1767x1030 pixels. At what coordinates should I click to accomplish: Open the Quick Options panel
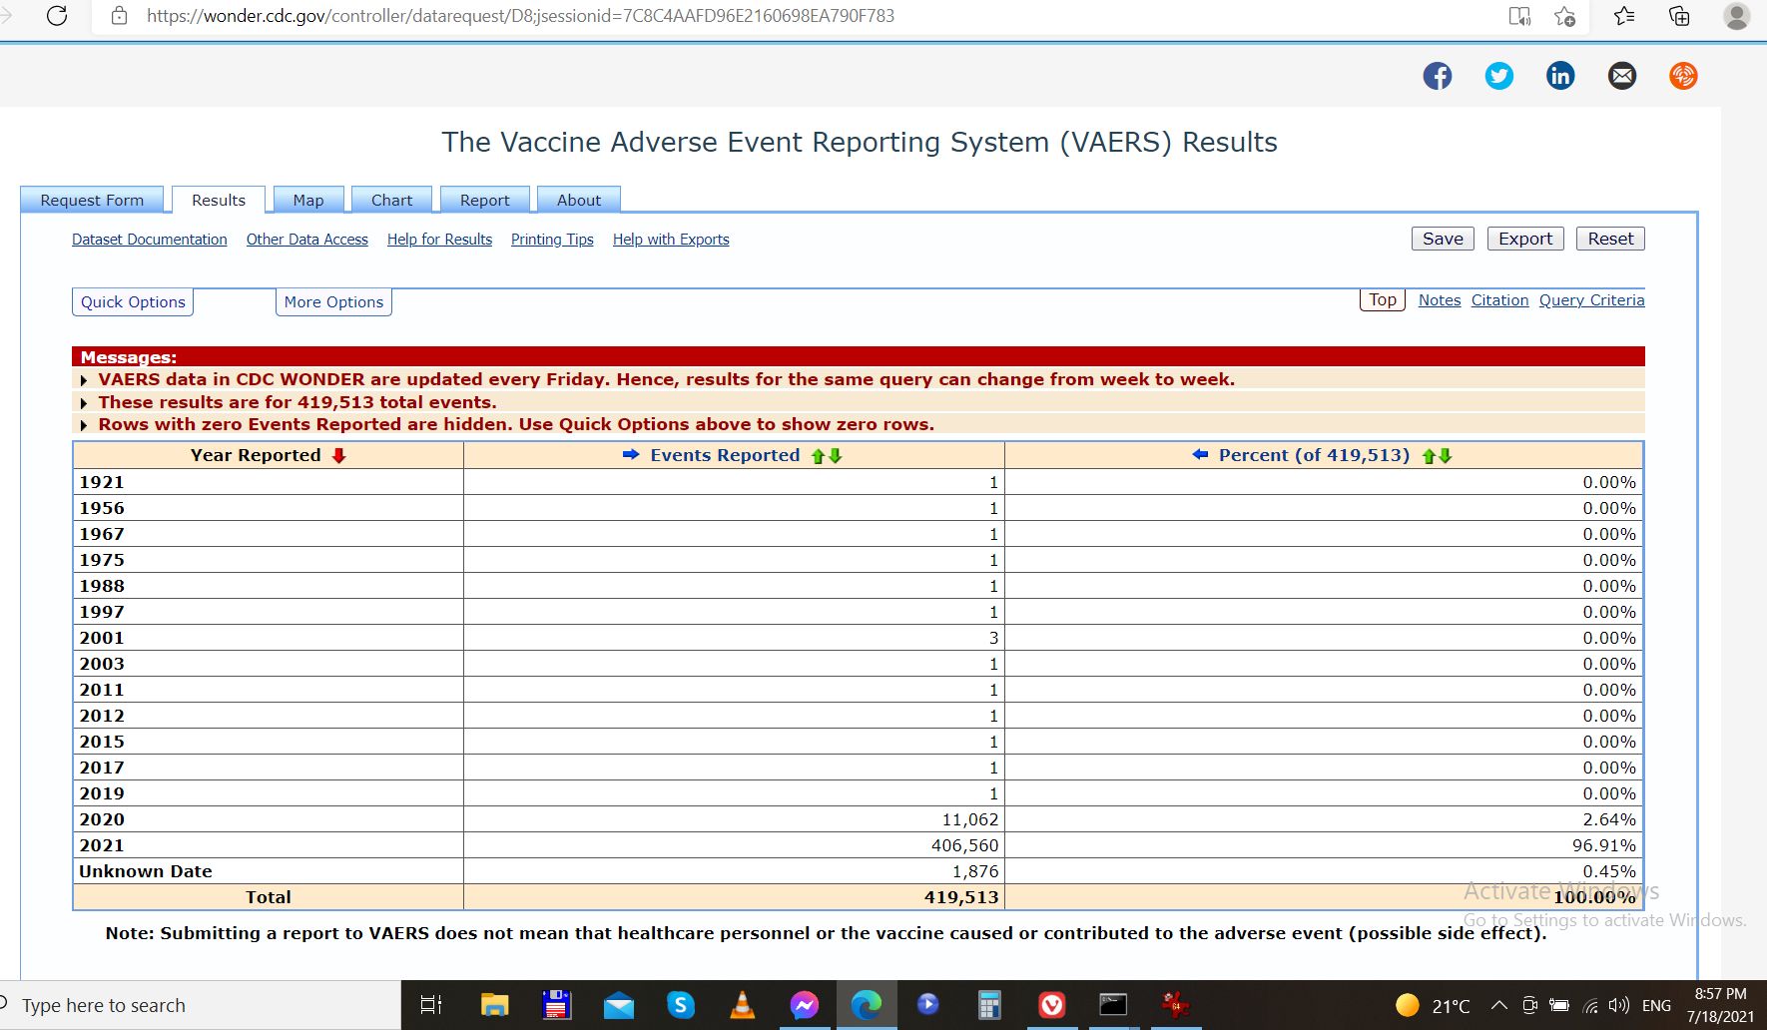[x=133, y=302]
